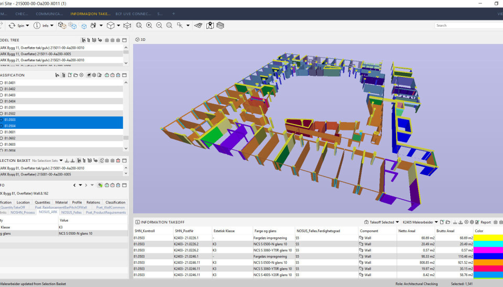Select classification radio 81.0402
Viewport: 503px width, 287px height.
pos(1,89)
